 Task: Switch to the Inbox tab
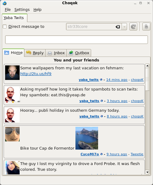click(x=56, y=53)
